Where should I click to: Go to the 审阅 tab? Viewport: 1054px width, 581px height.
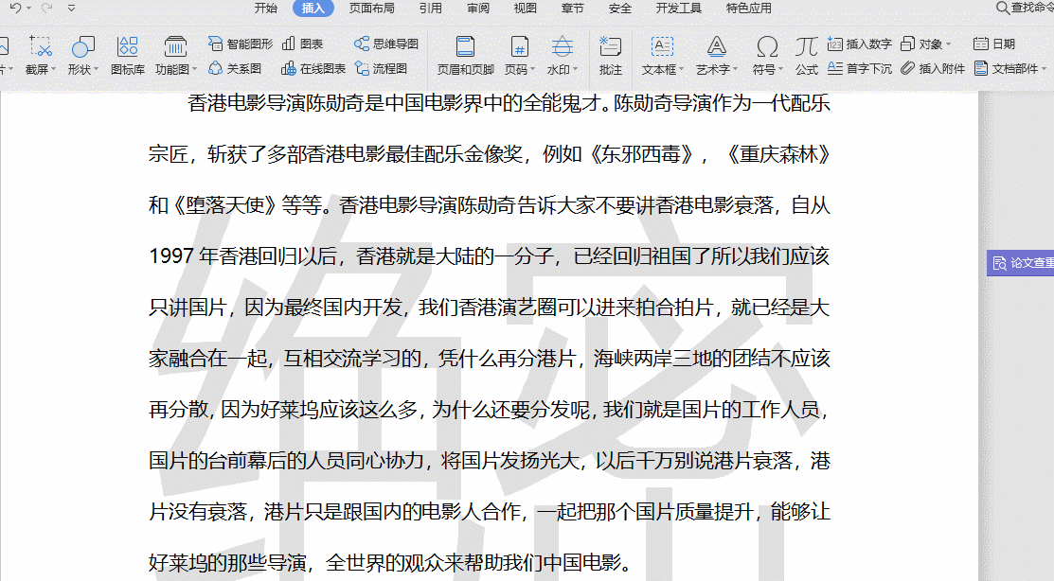(x=478, y=9)
